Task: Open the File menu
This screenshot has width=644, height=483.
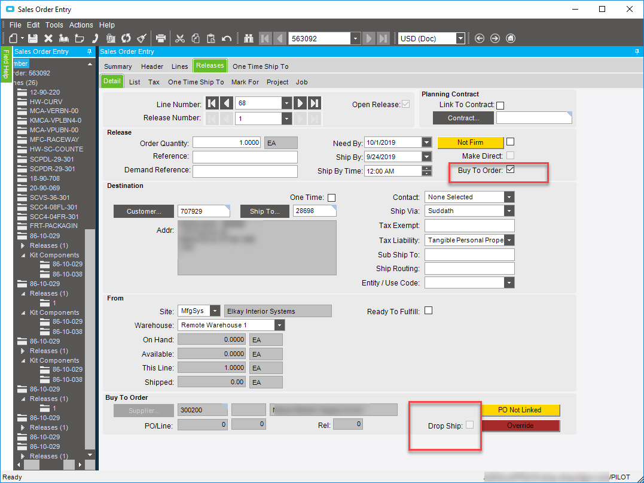Action: click(x=15, y=25)
